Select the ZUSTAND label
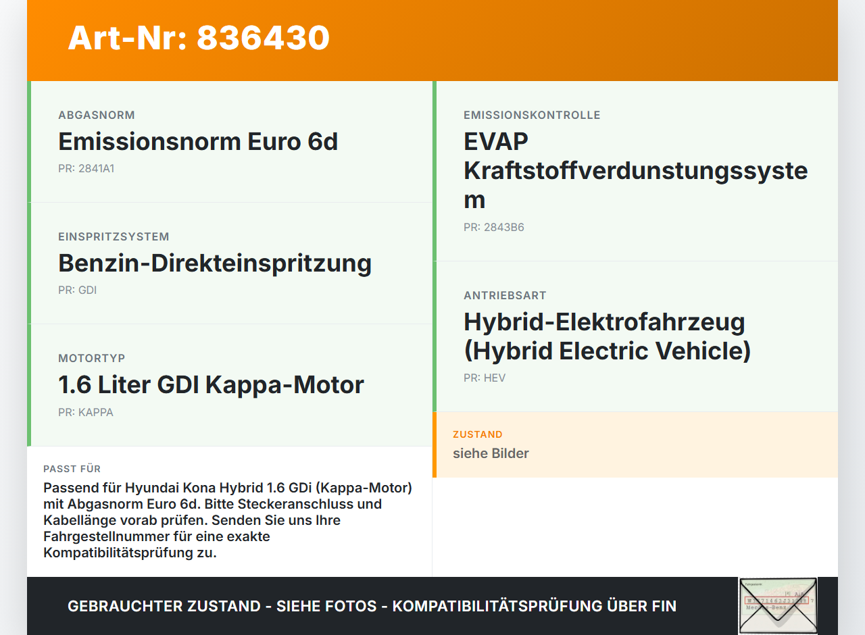Viewport: 865px width, 635px height. pos(478,434)
